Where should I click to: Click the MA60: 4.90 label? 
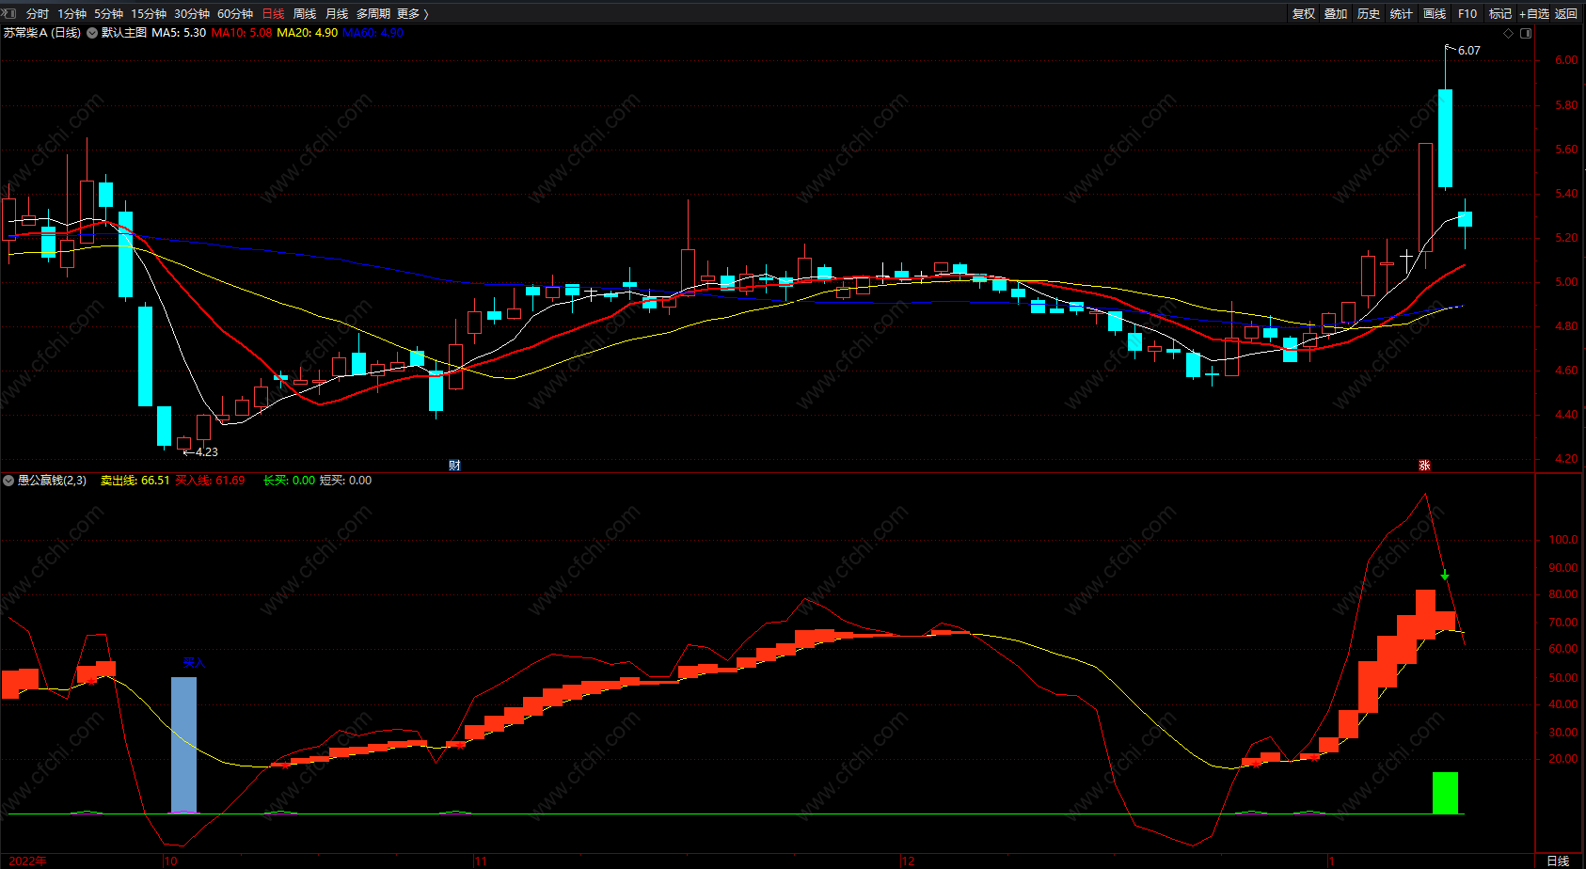[x=373, y=33]
